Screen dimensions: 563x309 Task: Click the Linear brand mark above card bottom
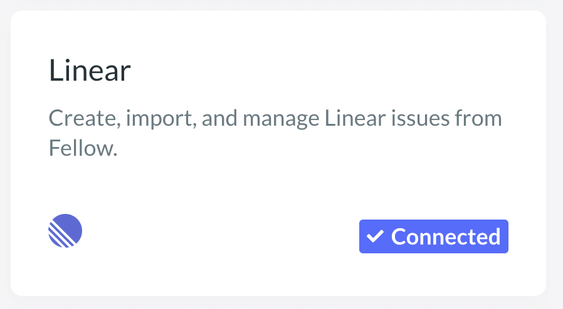(x=65, y=231)
